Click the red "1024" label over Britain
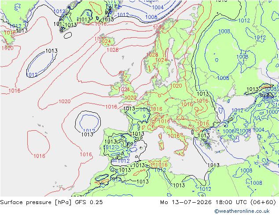 point(124,89)
